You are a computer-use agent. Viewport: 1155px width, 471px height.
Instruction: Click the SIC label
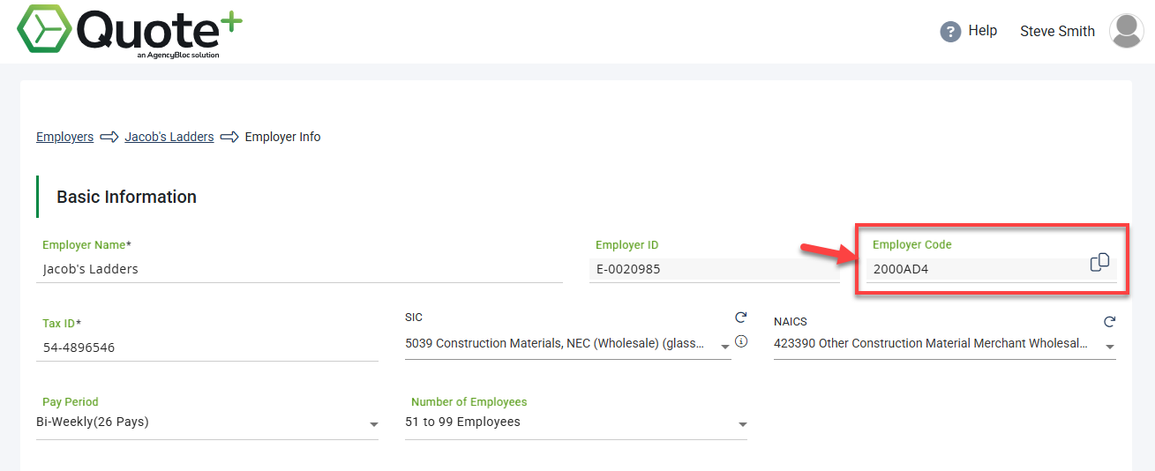pos(414,318)
